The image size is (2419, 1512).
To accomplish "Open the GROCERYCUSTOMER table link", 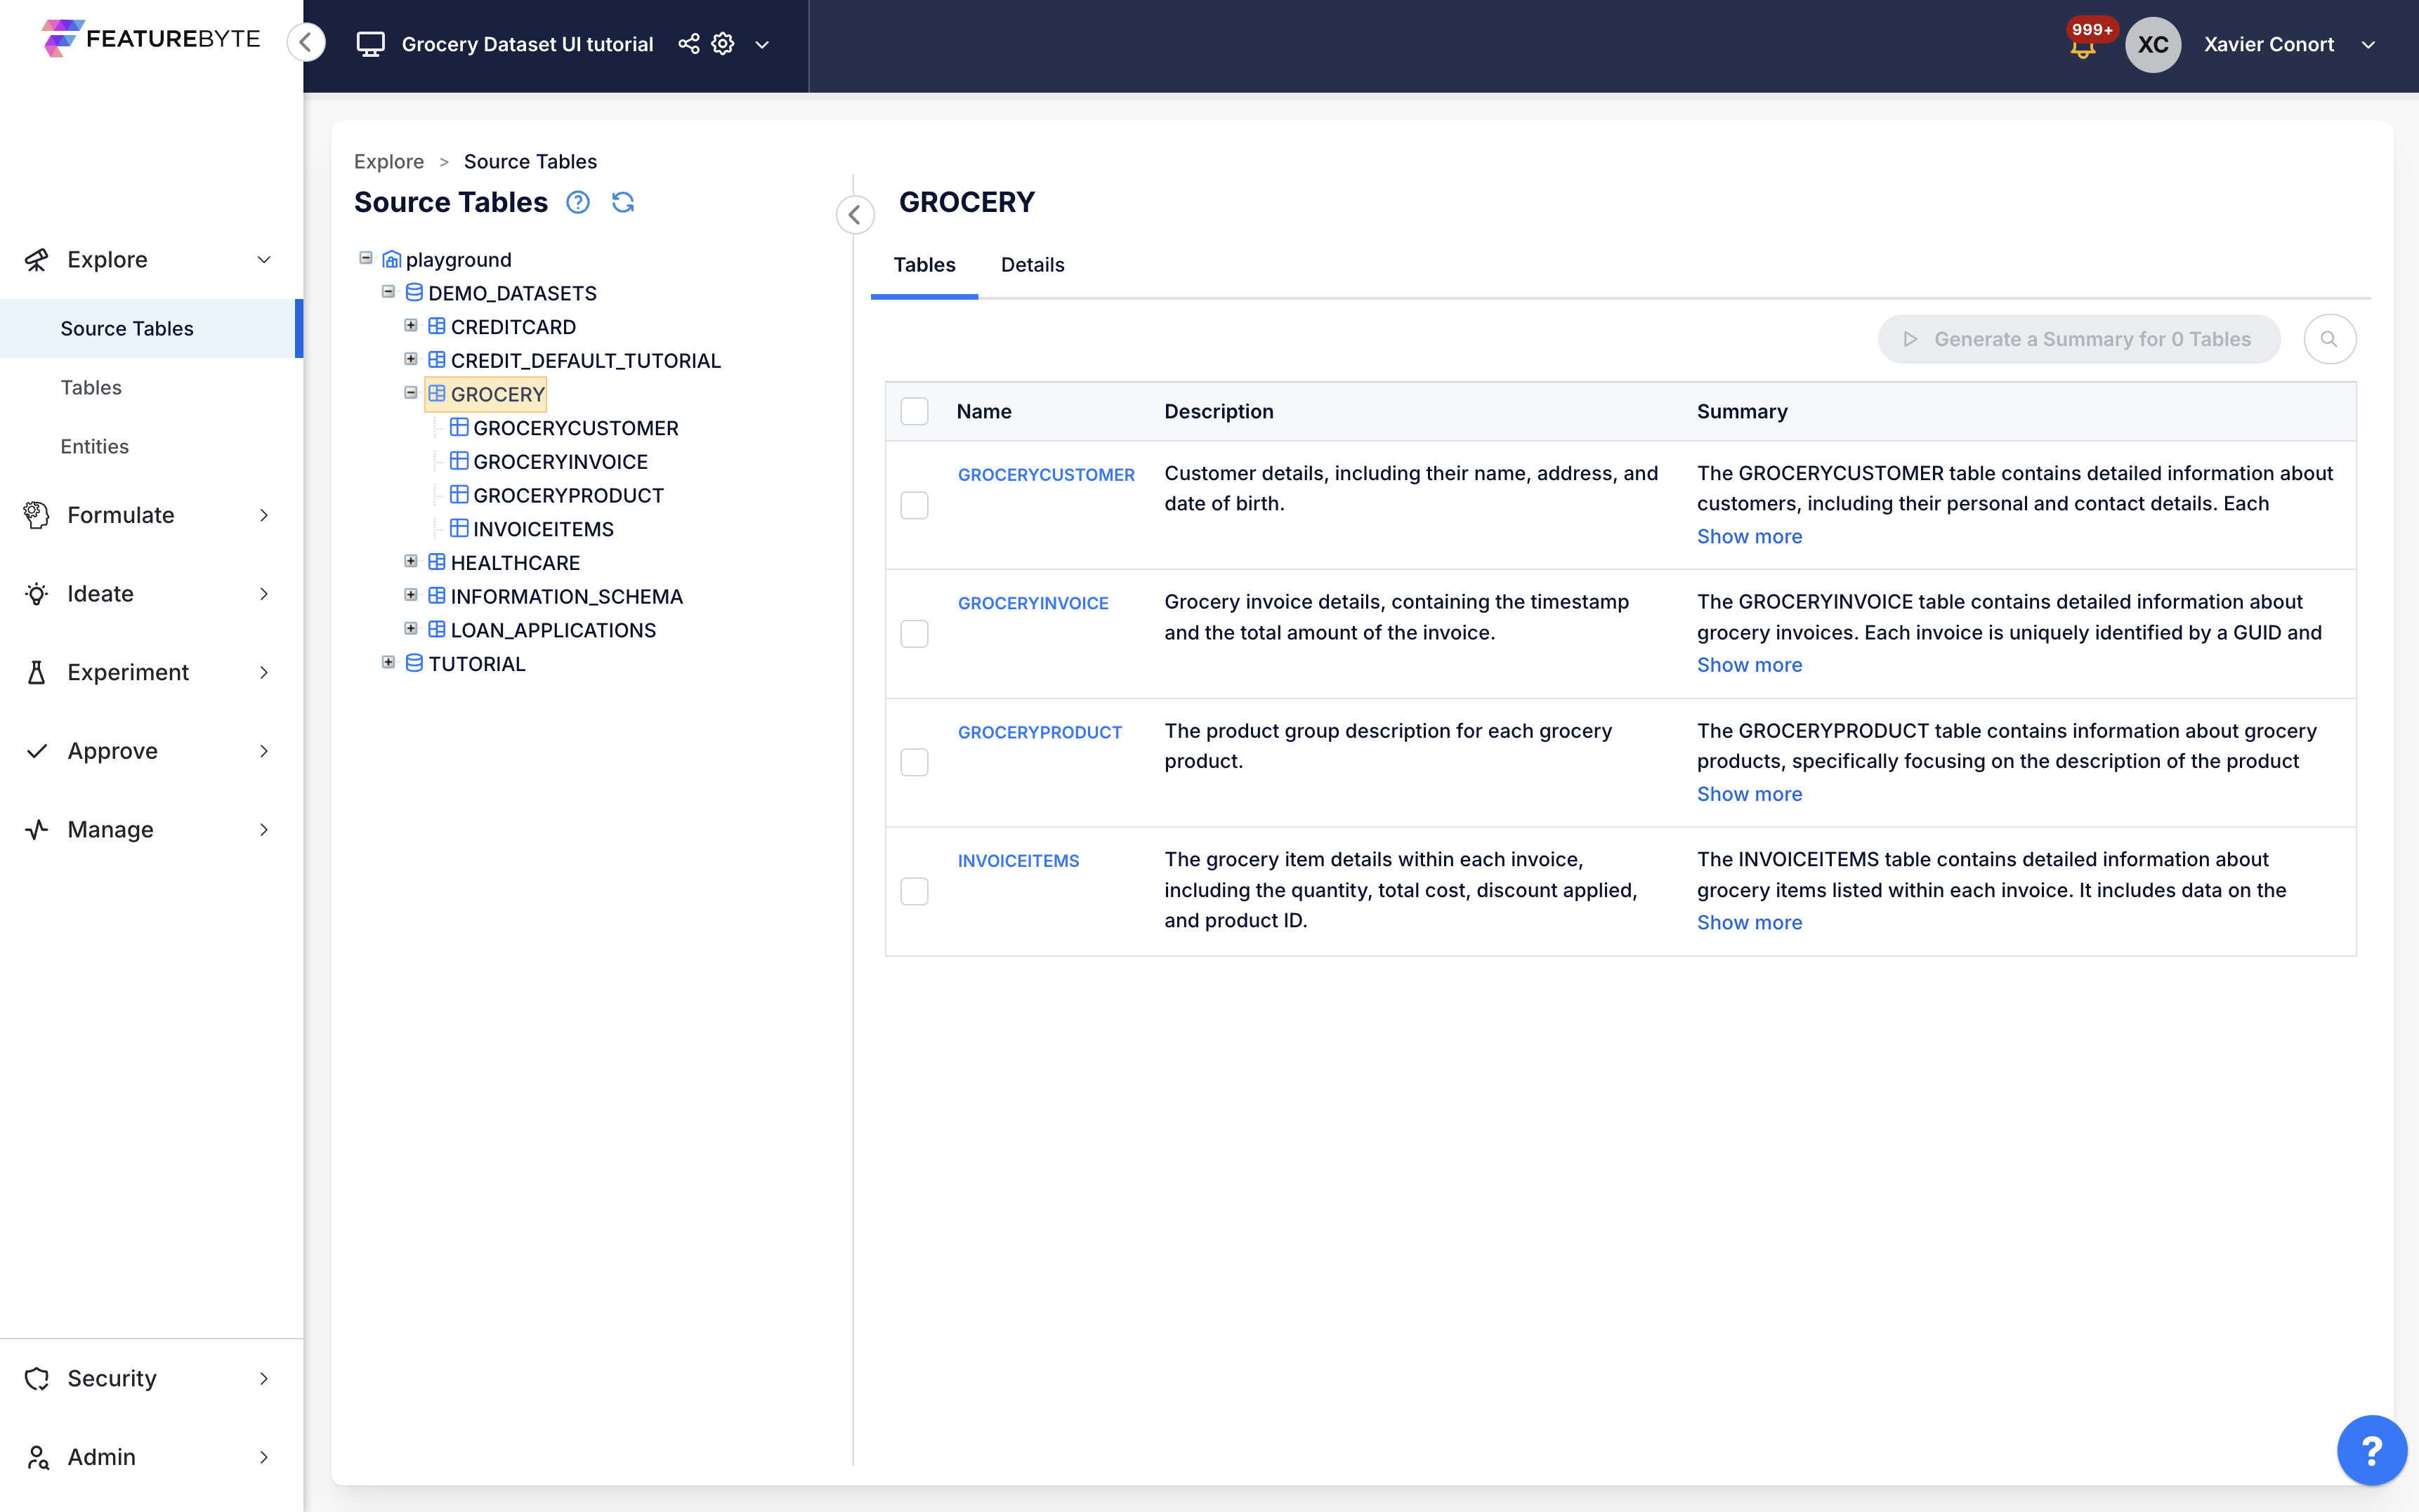I will (1045, 475).
